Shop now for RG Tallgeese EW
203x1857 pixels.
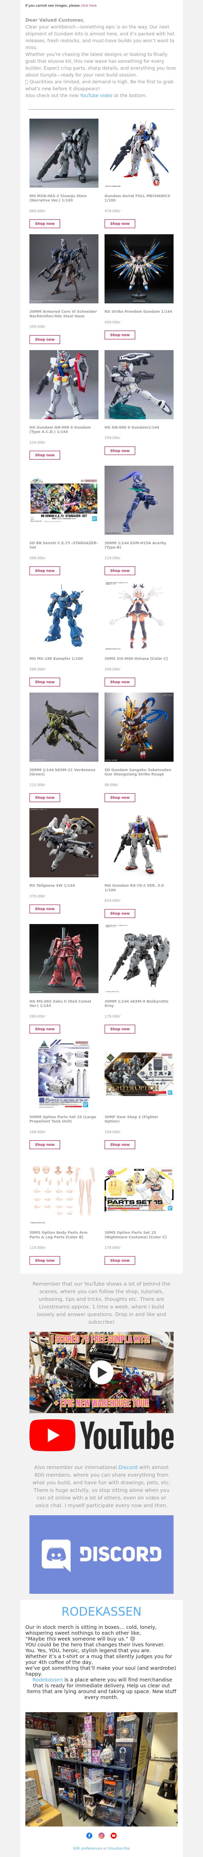[45, 908]
